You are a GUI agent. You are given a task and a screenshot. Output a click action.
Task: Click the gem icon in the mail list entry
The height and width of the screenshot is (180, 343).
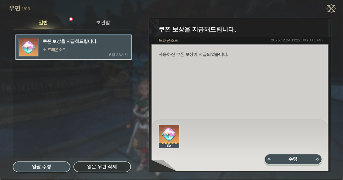pyautogui.click(x=28, y=47)
